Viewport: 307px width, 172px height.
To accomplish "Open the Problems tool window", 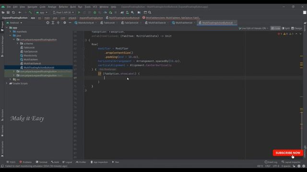I will (25, 162).
